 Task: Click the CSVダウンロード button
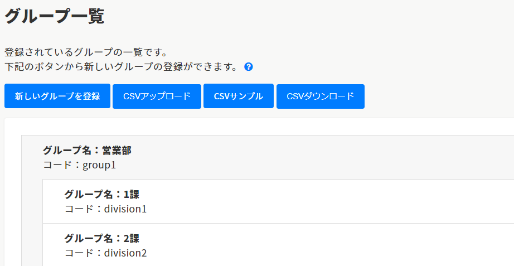[321, 96]
